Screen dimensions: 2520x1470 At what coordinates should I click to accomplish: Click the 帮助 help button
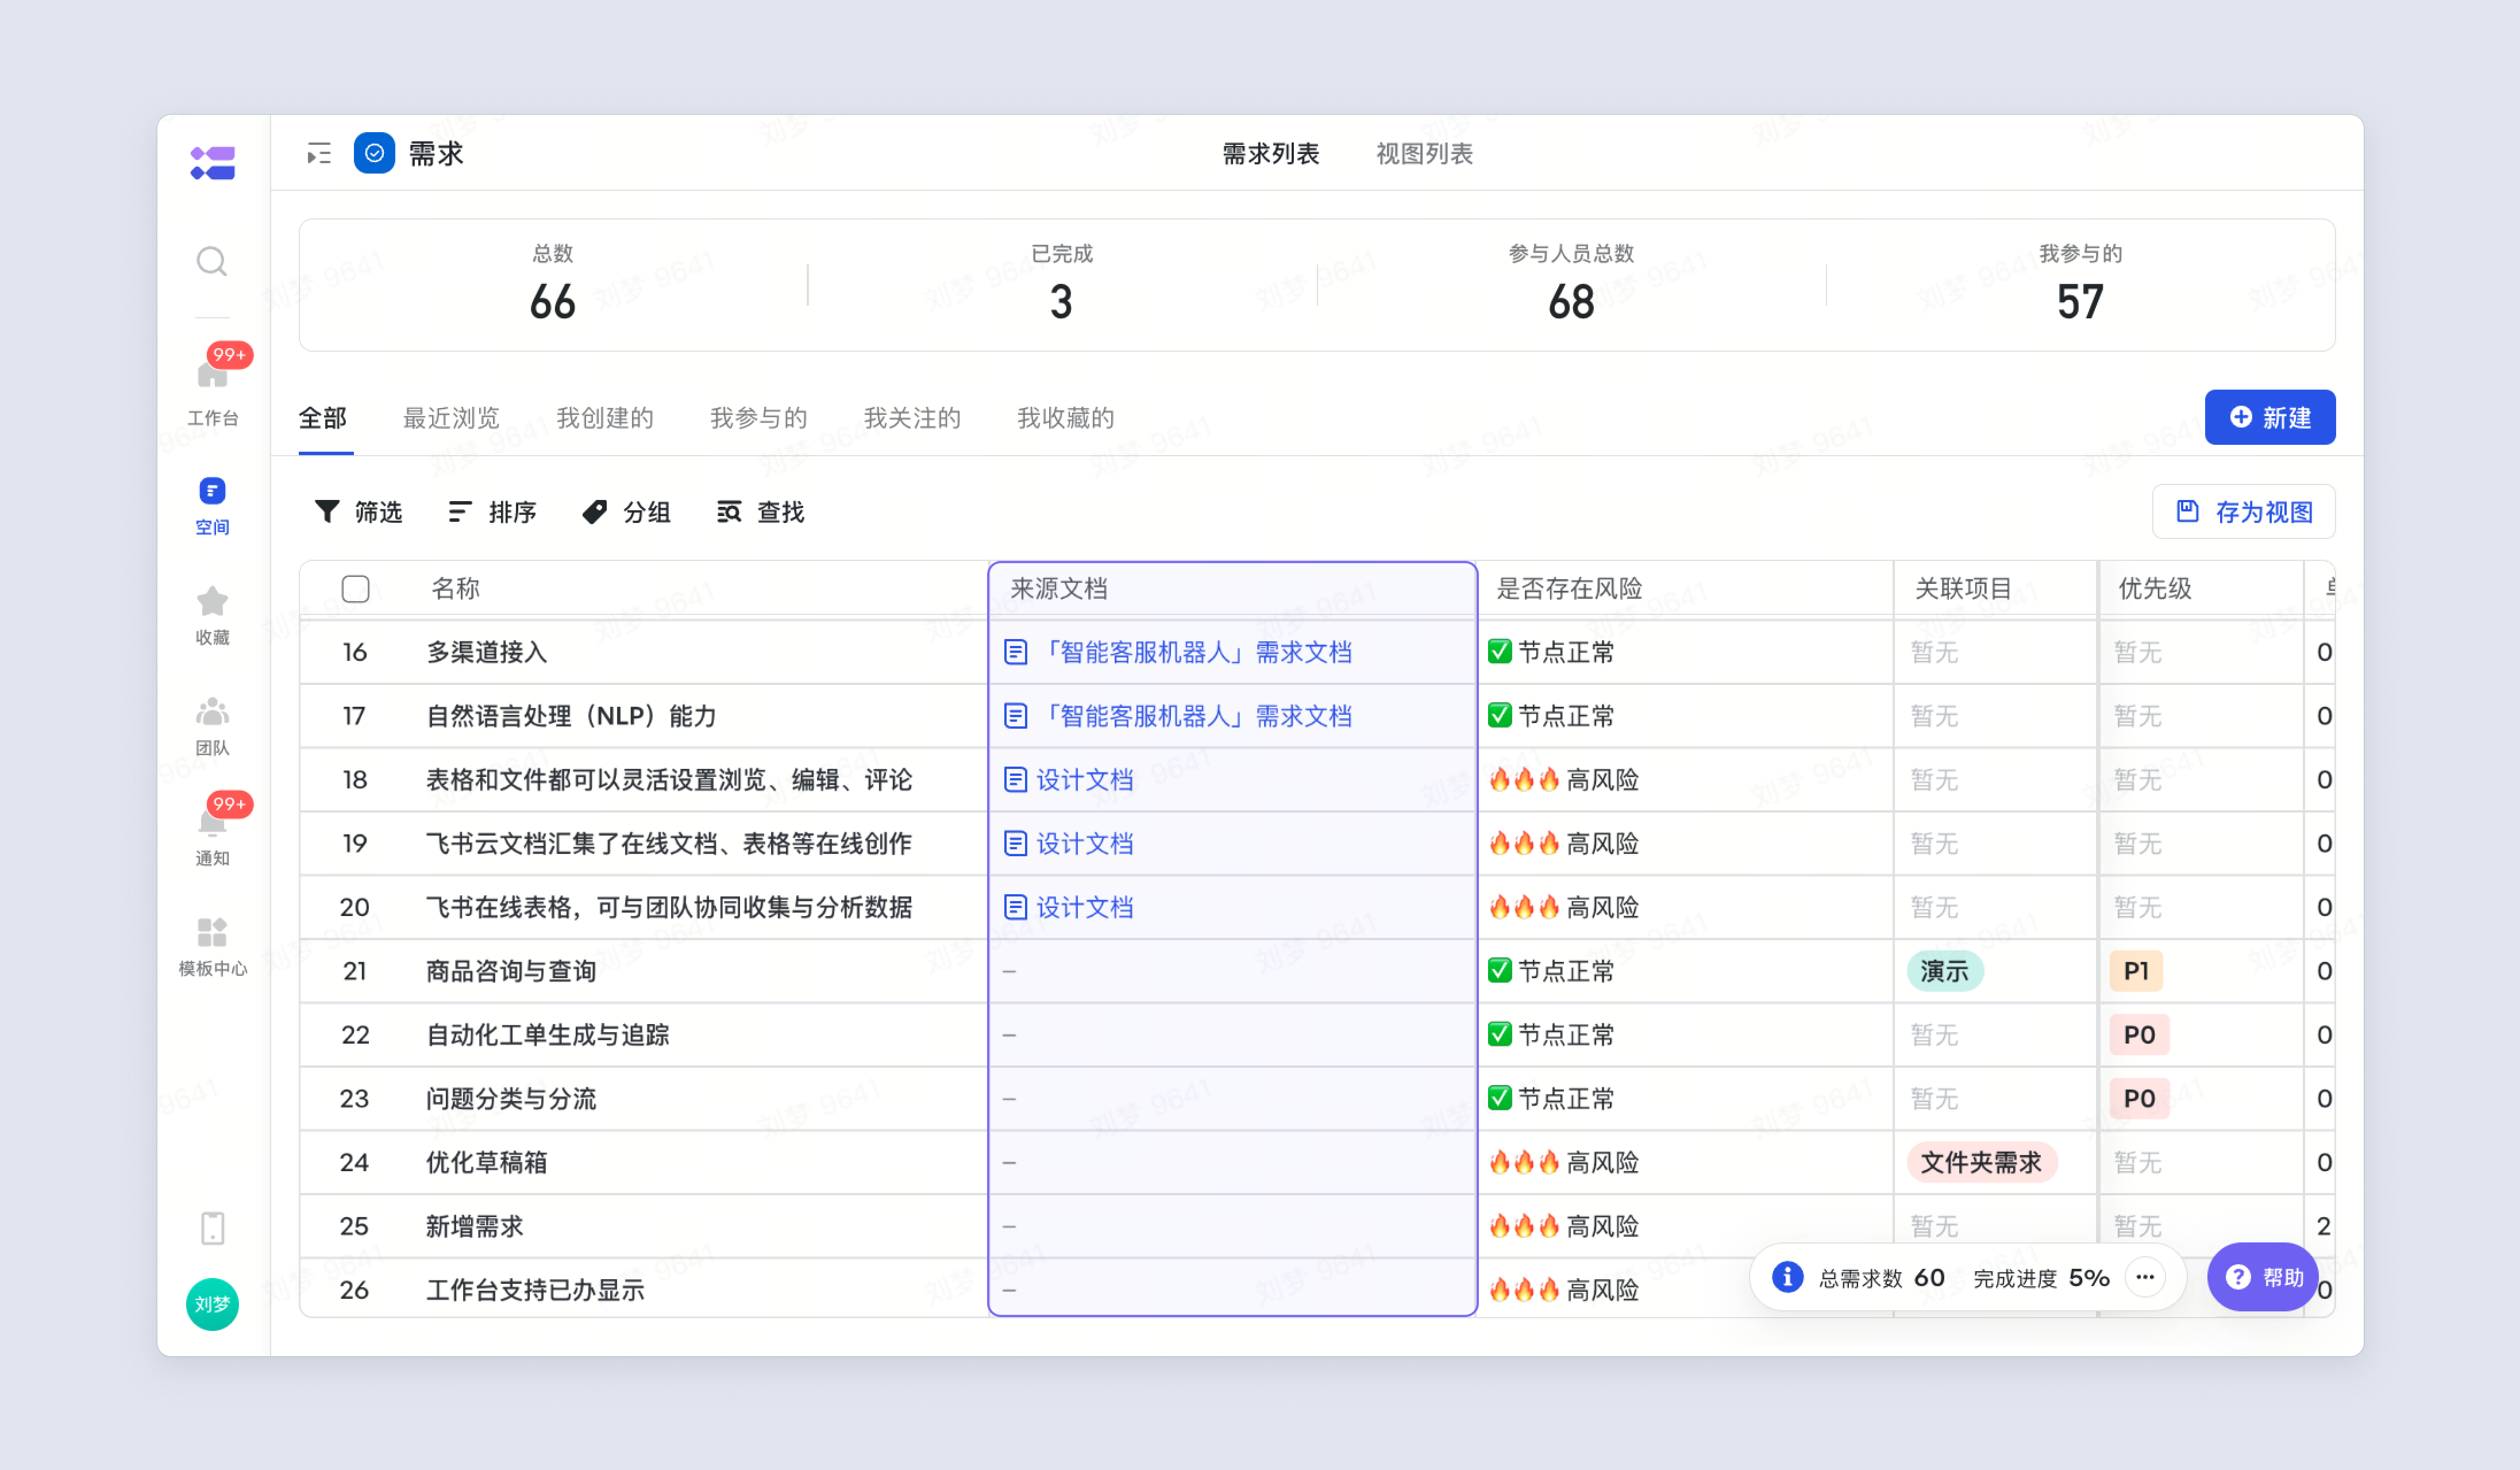(2264, 1277)
